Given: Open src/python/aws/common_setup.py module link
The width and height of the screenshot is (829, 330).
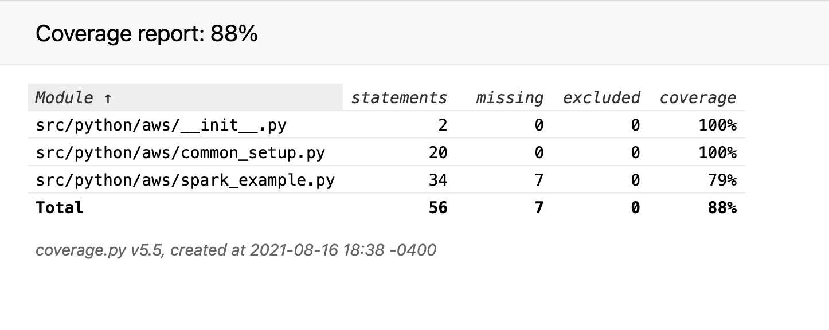Looking at the screenshot, I should pos(180,152).
